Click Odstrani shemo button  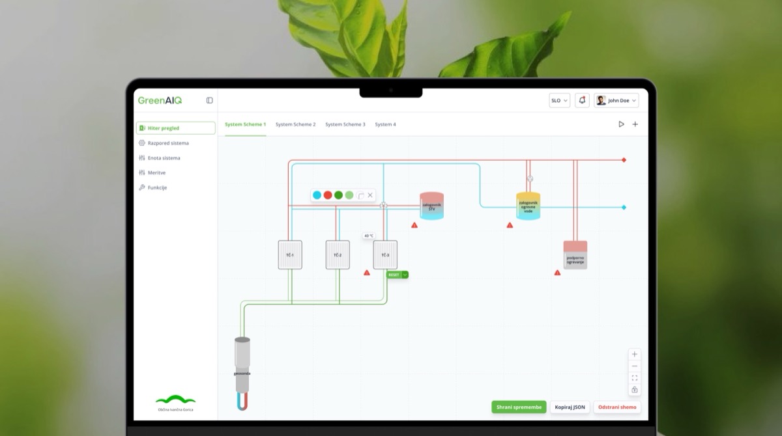pyautogui.click(x=616, y=407)
